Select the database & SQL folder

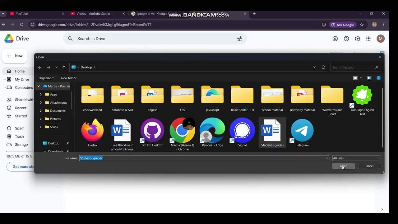(123, 99)
